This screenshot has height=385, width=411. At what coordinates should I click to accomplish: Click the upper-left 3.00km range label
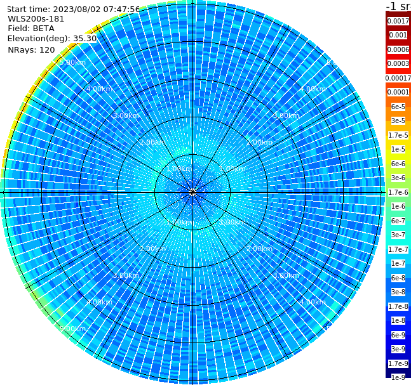coord(126,115)
